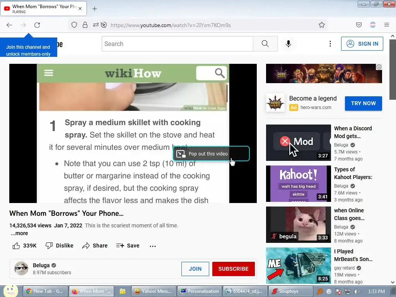Screen dimensions: 396x297
Task: Open the Beluga channel name link
Action: (x=41, y=265)
